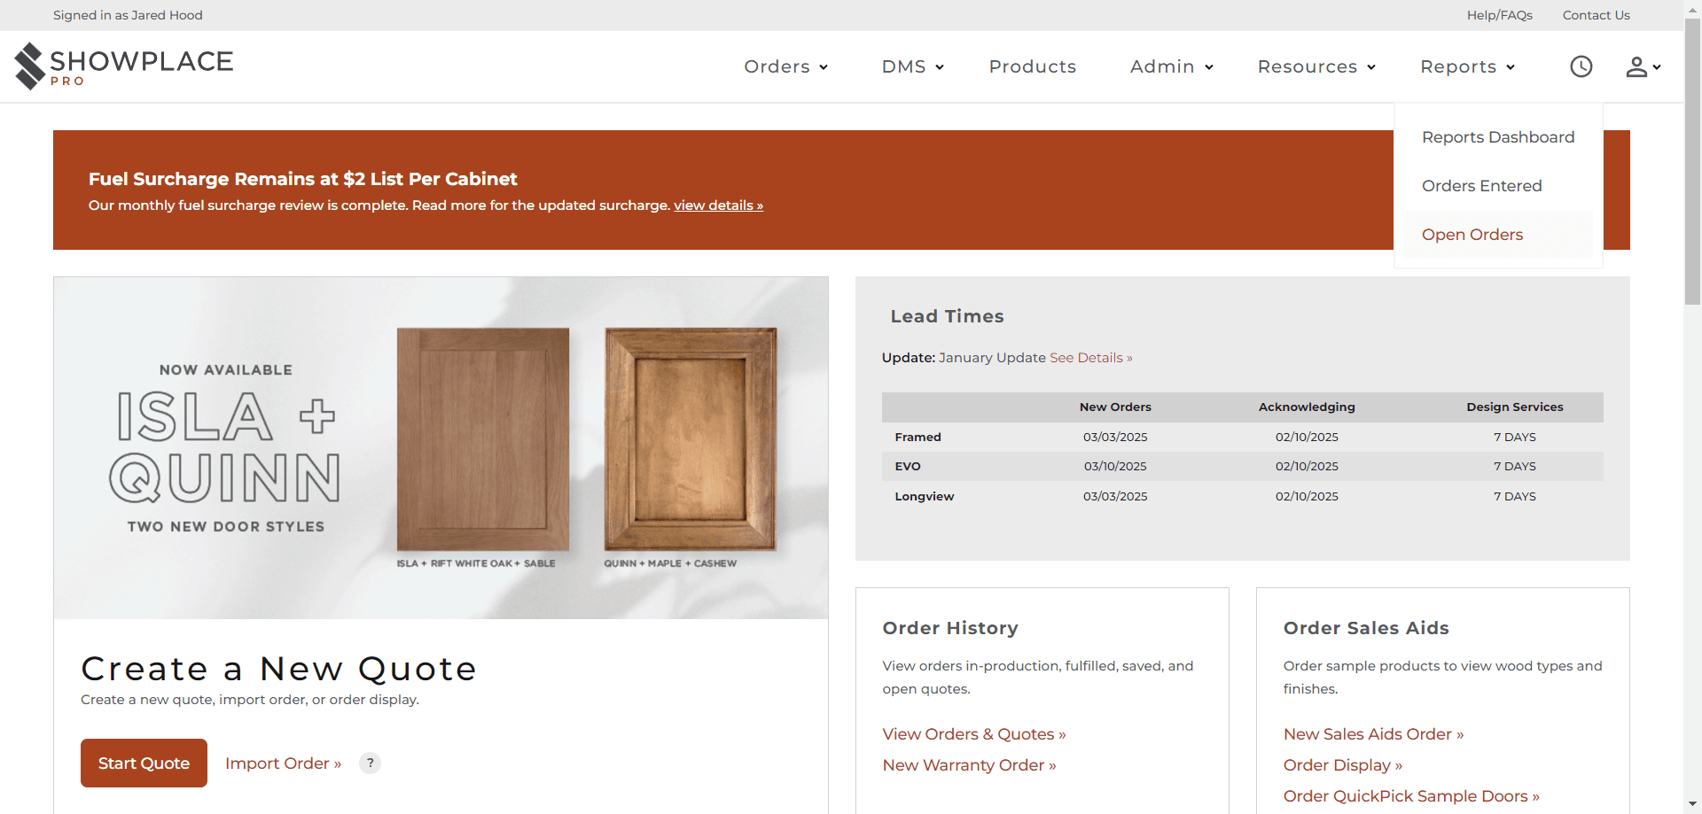Viewport: 1702px width, 814px height.
Task: Click the Framed row label
Action: tap(917, 438)
